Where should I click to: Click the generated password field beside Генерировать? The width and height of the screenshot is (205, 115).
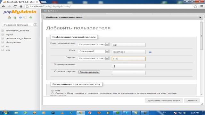pos(129,73)
